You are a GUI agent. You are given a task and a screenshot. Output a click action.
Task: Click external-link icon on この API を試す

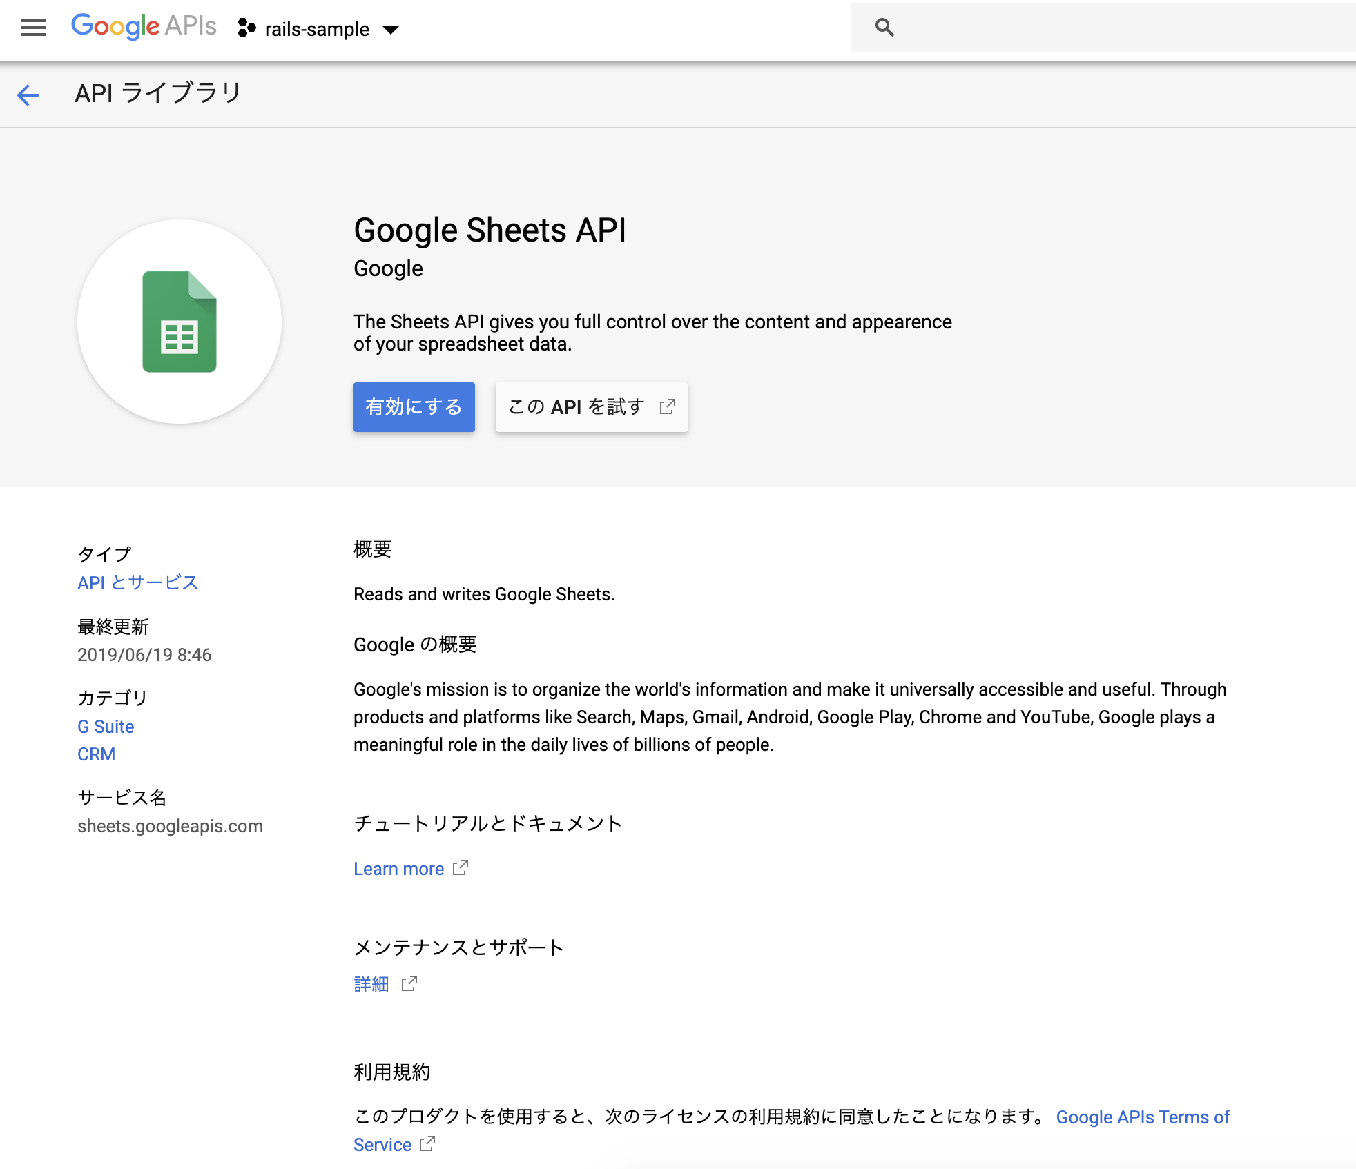pyautogui.click(x=667, y=407)
